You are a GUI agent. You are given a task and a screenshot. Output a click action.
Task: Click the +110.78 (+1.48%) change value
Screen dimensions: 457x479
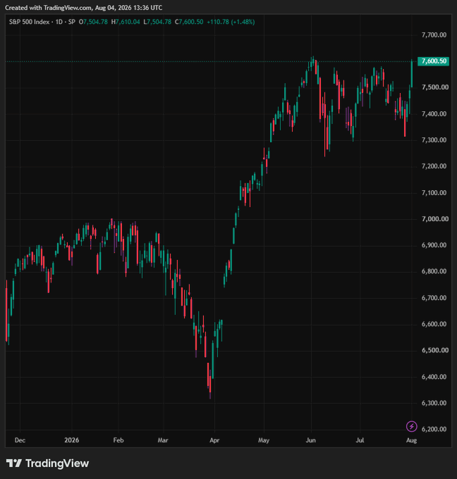[x=231, y=22]
